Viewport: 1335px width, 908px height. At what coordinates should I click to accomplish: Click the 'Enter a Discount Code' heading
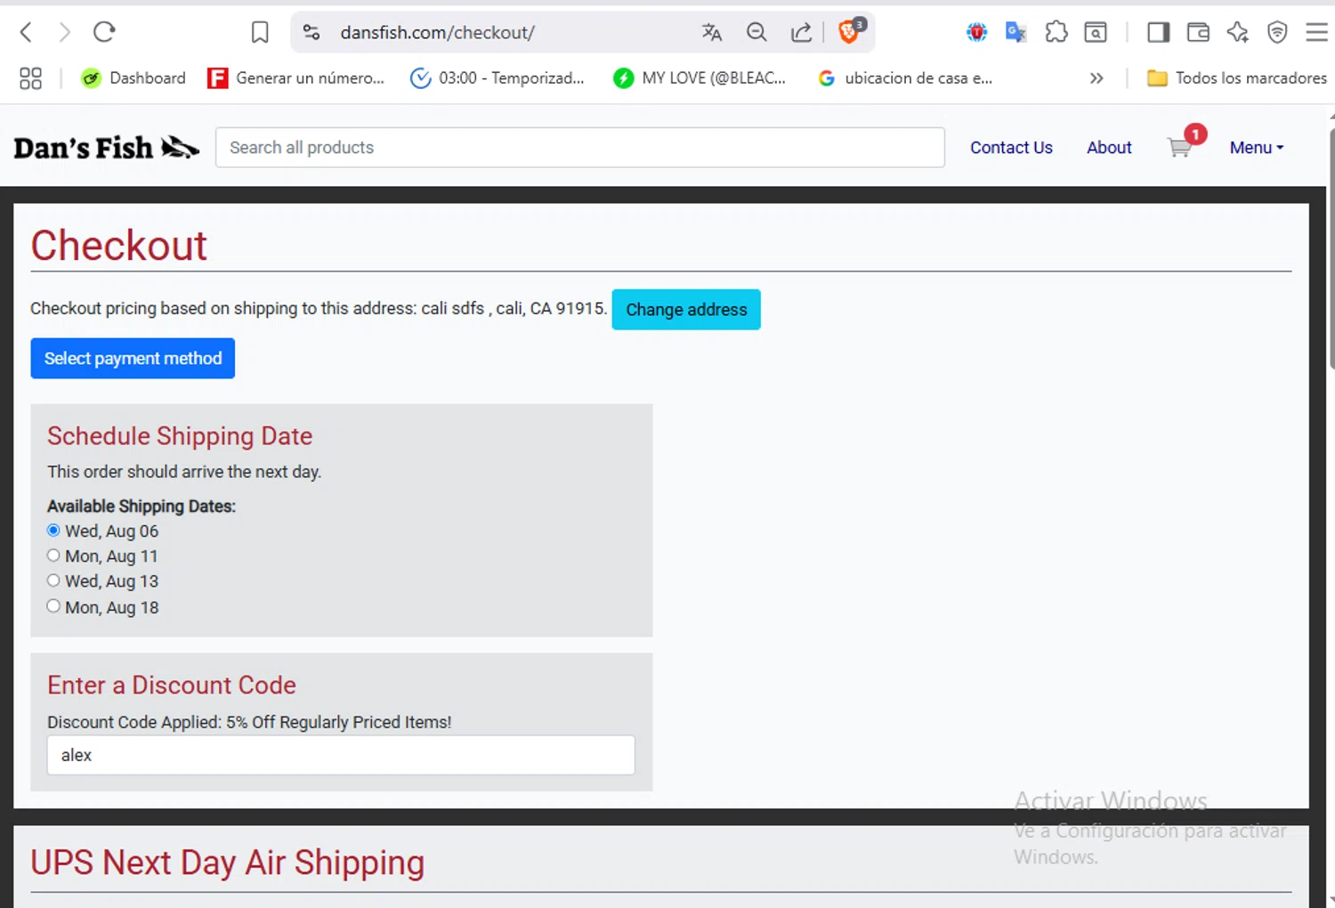click(172, 685)
